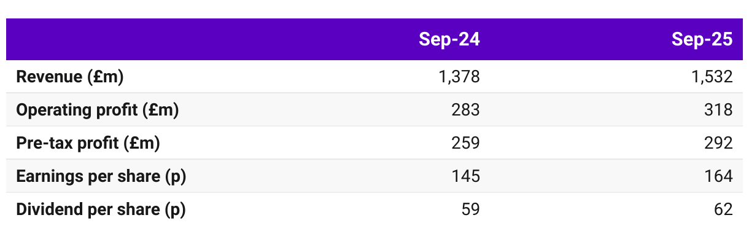Screen dimensions: 749x231
Task: Click the shaded Operating profit row
Action: [374, 110]
